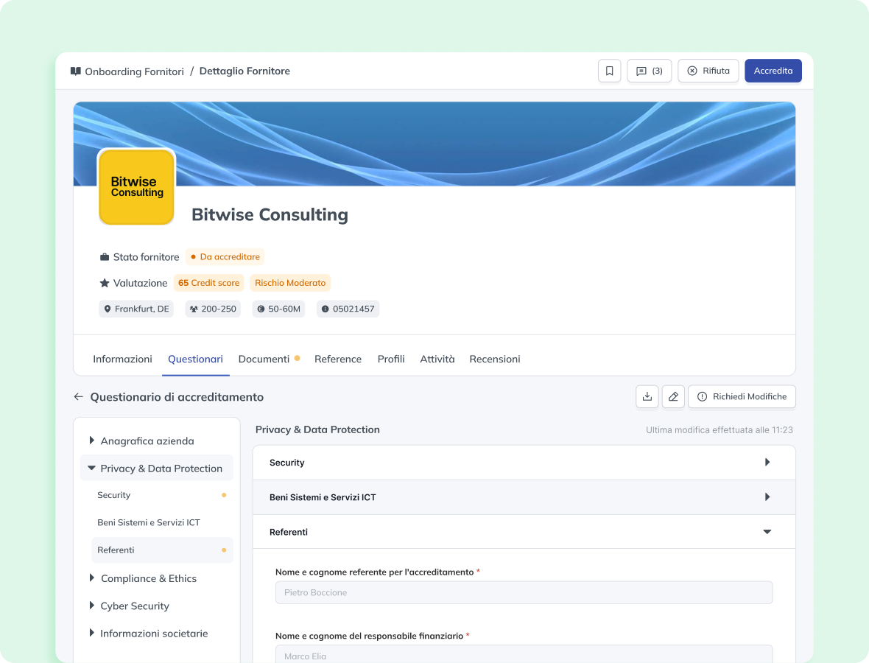The image size is (869, 663).
Task: Expand Anagrafica azienda in the sidebar
Action: 147,441
